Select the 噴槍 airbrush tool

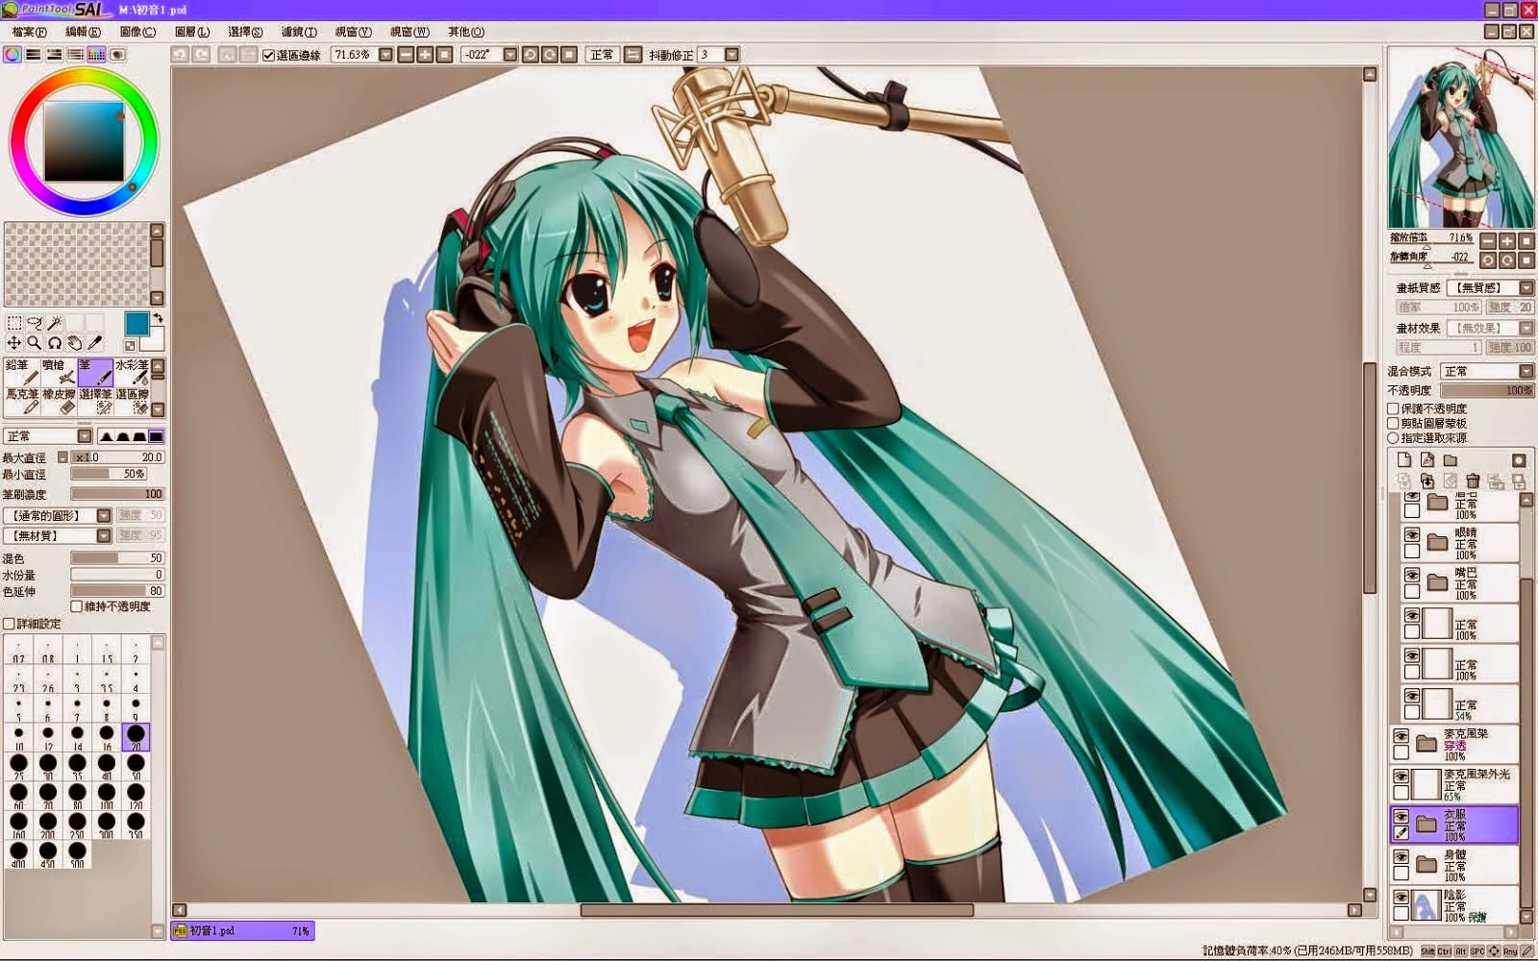coord(58,373)
